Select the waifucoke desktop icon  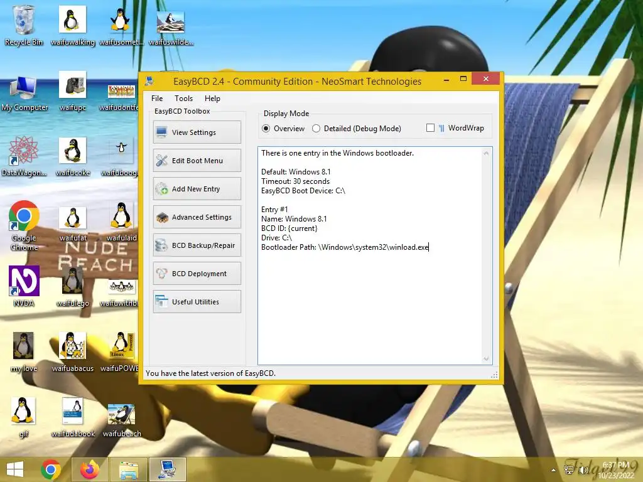coord(73,156)
